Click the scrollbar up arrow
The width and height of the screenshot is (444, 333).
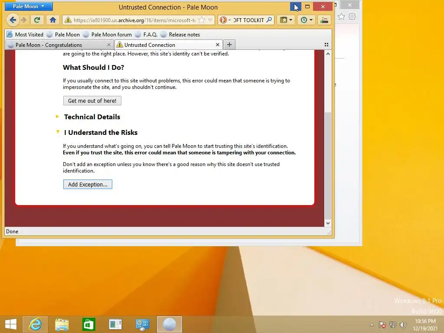click(328, 54)
